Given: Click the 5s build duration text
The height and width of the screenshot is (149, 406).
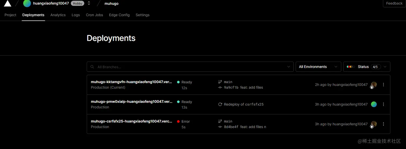Looking at the screenshot, I should tap(183, 127).
